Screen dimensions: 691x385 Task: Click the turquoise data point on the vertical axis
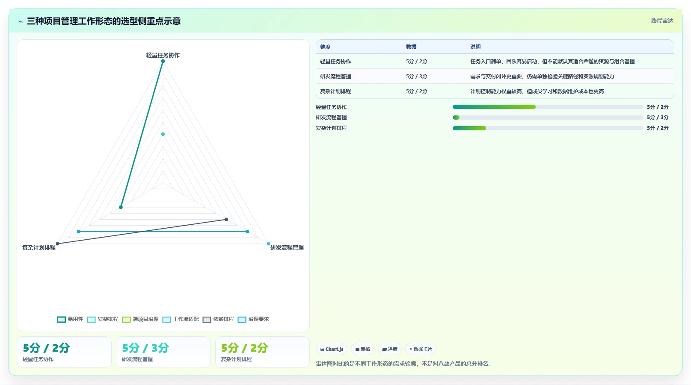(x=163, y=134)
